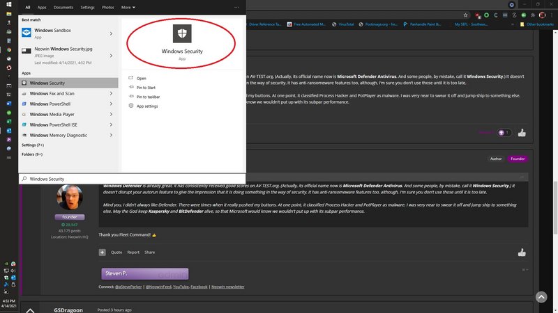This screenshot has height=313, width=558.
Task: Click the Neowin Windows Security.jpg thumbnail
Action: (x=27, y=51)
